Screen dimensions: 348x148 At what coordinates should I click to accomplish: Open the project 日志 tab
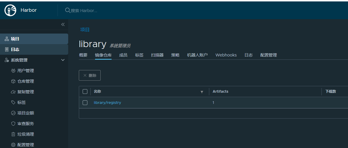coord(249,55)
